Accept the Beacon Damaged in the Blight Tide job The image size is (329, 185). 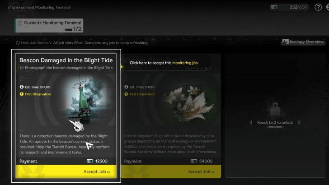pos(66,171)
